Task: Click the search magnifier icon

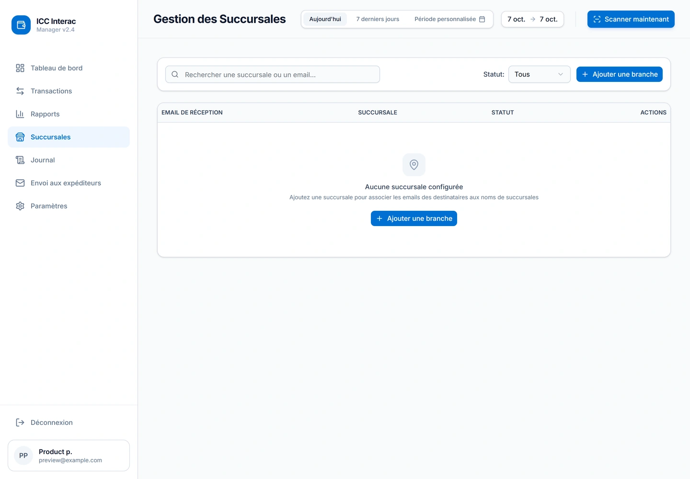Action: [x=175, y=74]
